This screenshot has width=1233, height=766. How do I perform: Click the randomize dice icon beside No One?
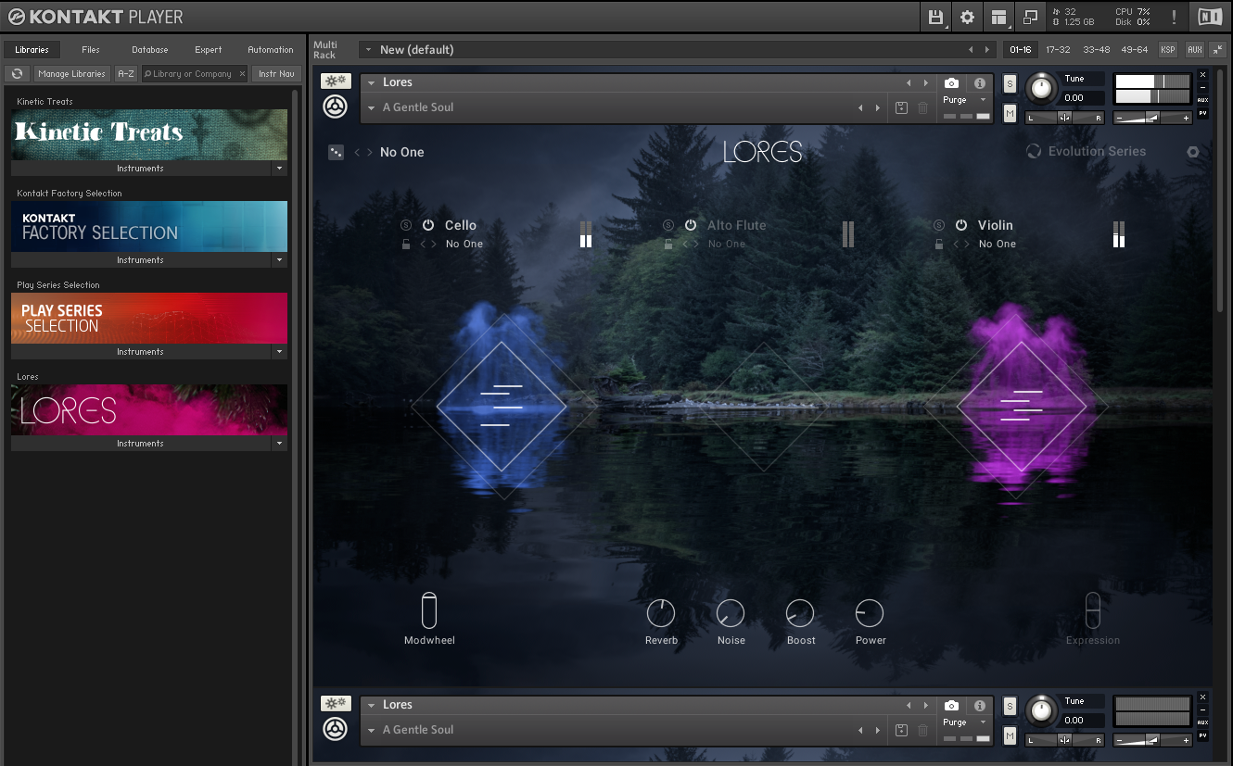click(x=336, y=152)
